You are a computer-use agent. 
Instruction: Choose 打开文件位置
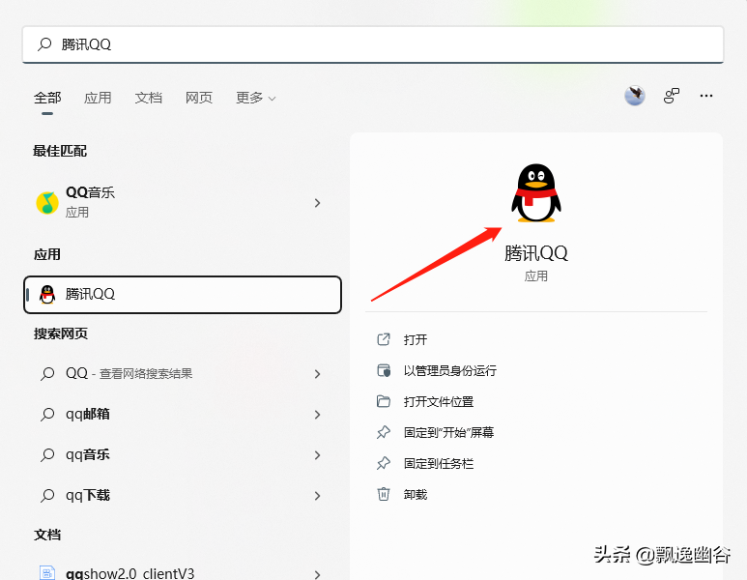coord(439,402)
